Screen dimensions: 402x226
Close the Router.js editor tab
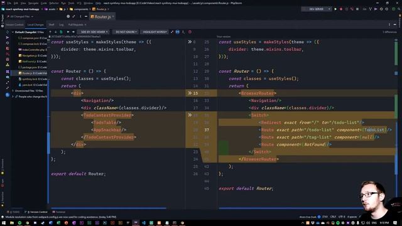coord(113,17)
